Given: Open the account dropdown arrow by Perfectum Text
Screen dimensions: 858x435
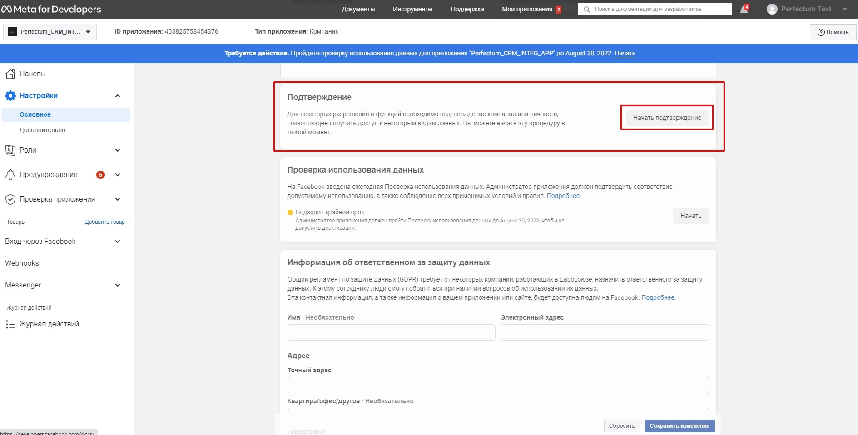Looking at the screenshot, I should click(844, 9).
